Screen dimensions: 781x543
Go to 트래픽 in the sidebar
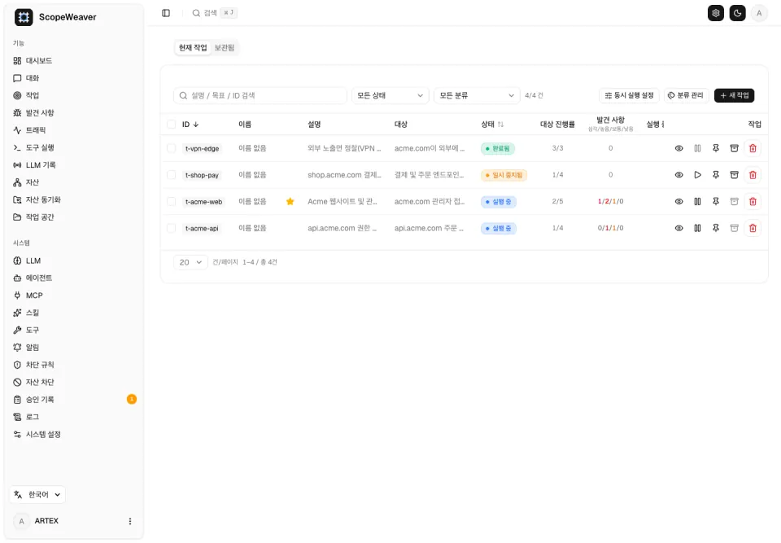click(74, 130)
